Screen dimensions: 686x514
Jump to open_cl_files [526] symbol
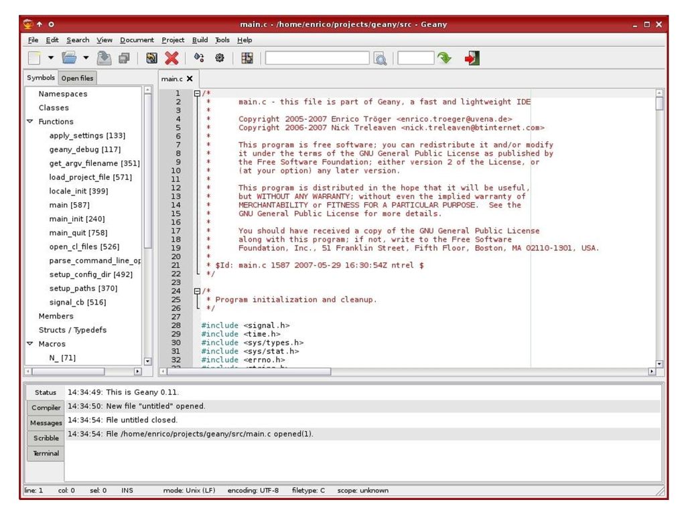84,246
